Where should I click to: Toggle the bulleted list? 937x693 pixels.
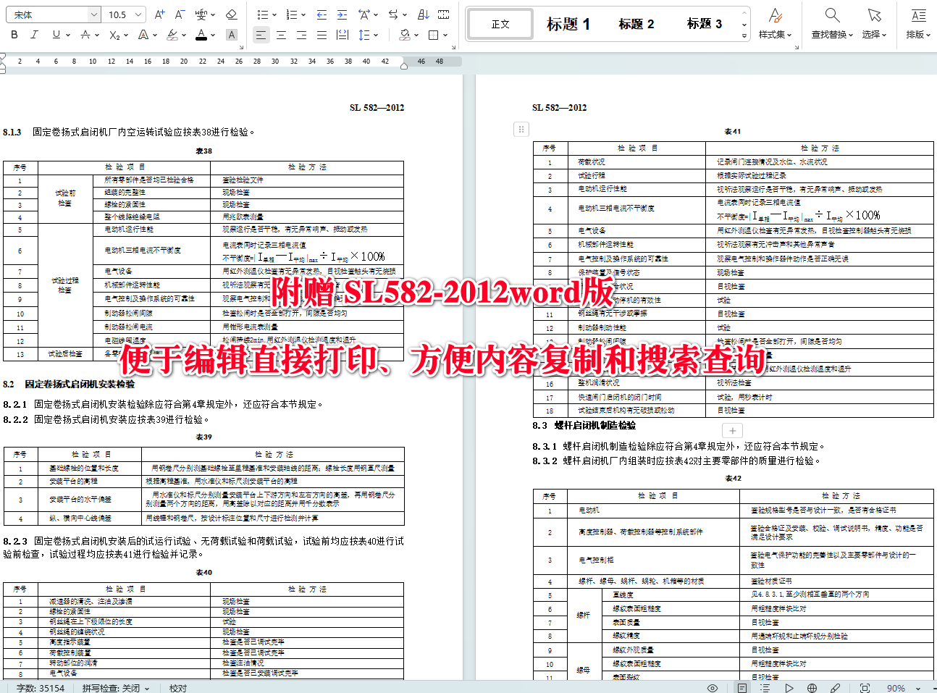pyautogui.click(x=262, y=14)
